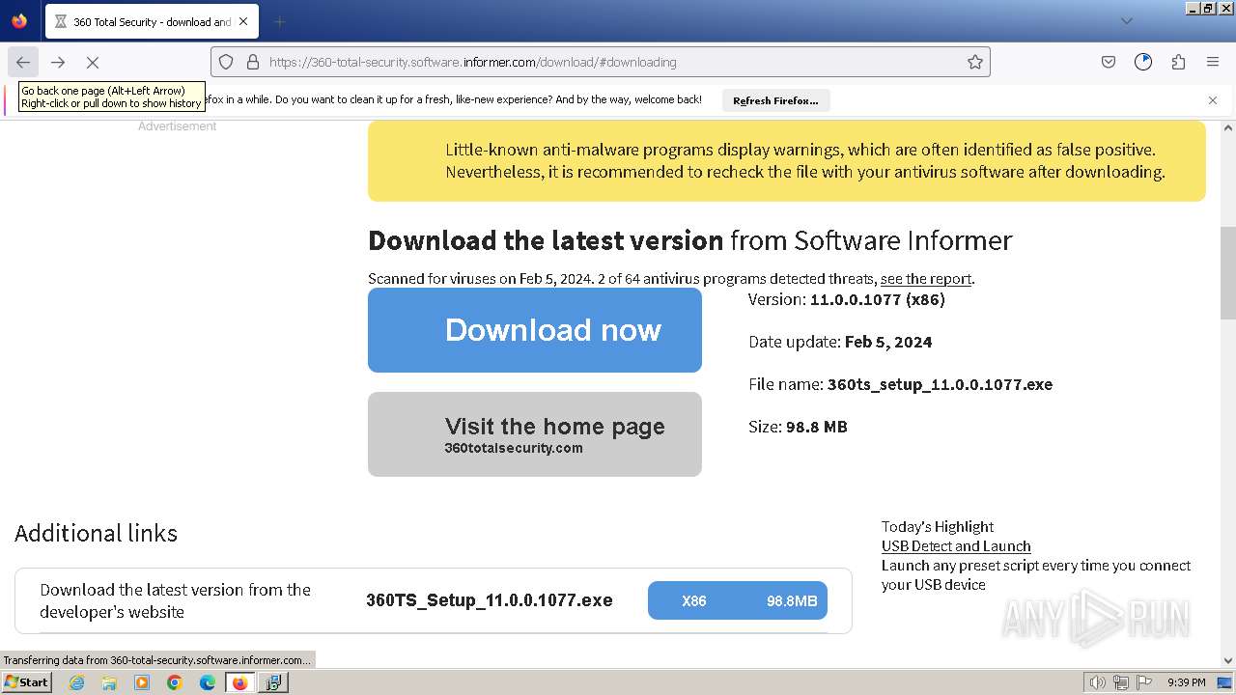This screenshot has height=695, width=1236.
Task: Click the scrollbar down arrow
Action: (1228, 660)
